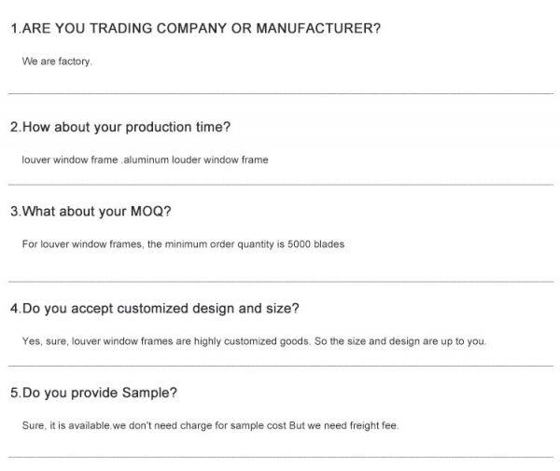This screenshot has height=471, width=560.
Task: Click the divider line below the MOQ answer
Action: pyautogui.click(x=280, y=280)
